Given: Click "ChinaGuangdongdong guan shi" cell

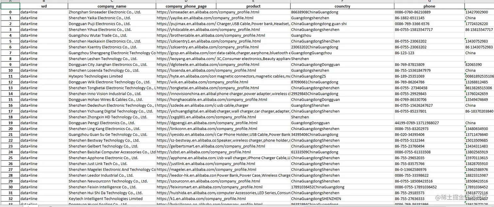Looking at the screenshot, I should [x=342, y=24].
